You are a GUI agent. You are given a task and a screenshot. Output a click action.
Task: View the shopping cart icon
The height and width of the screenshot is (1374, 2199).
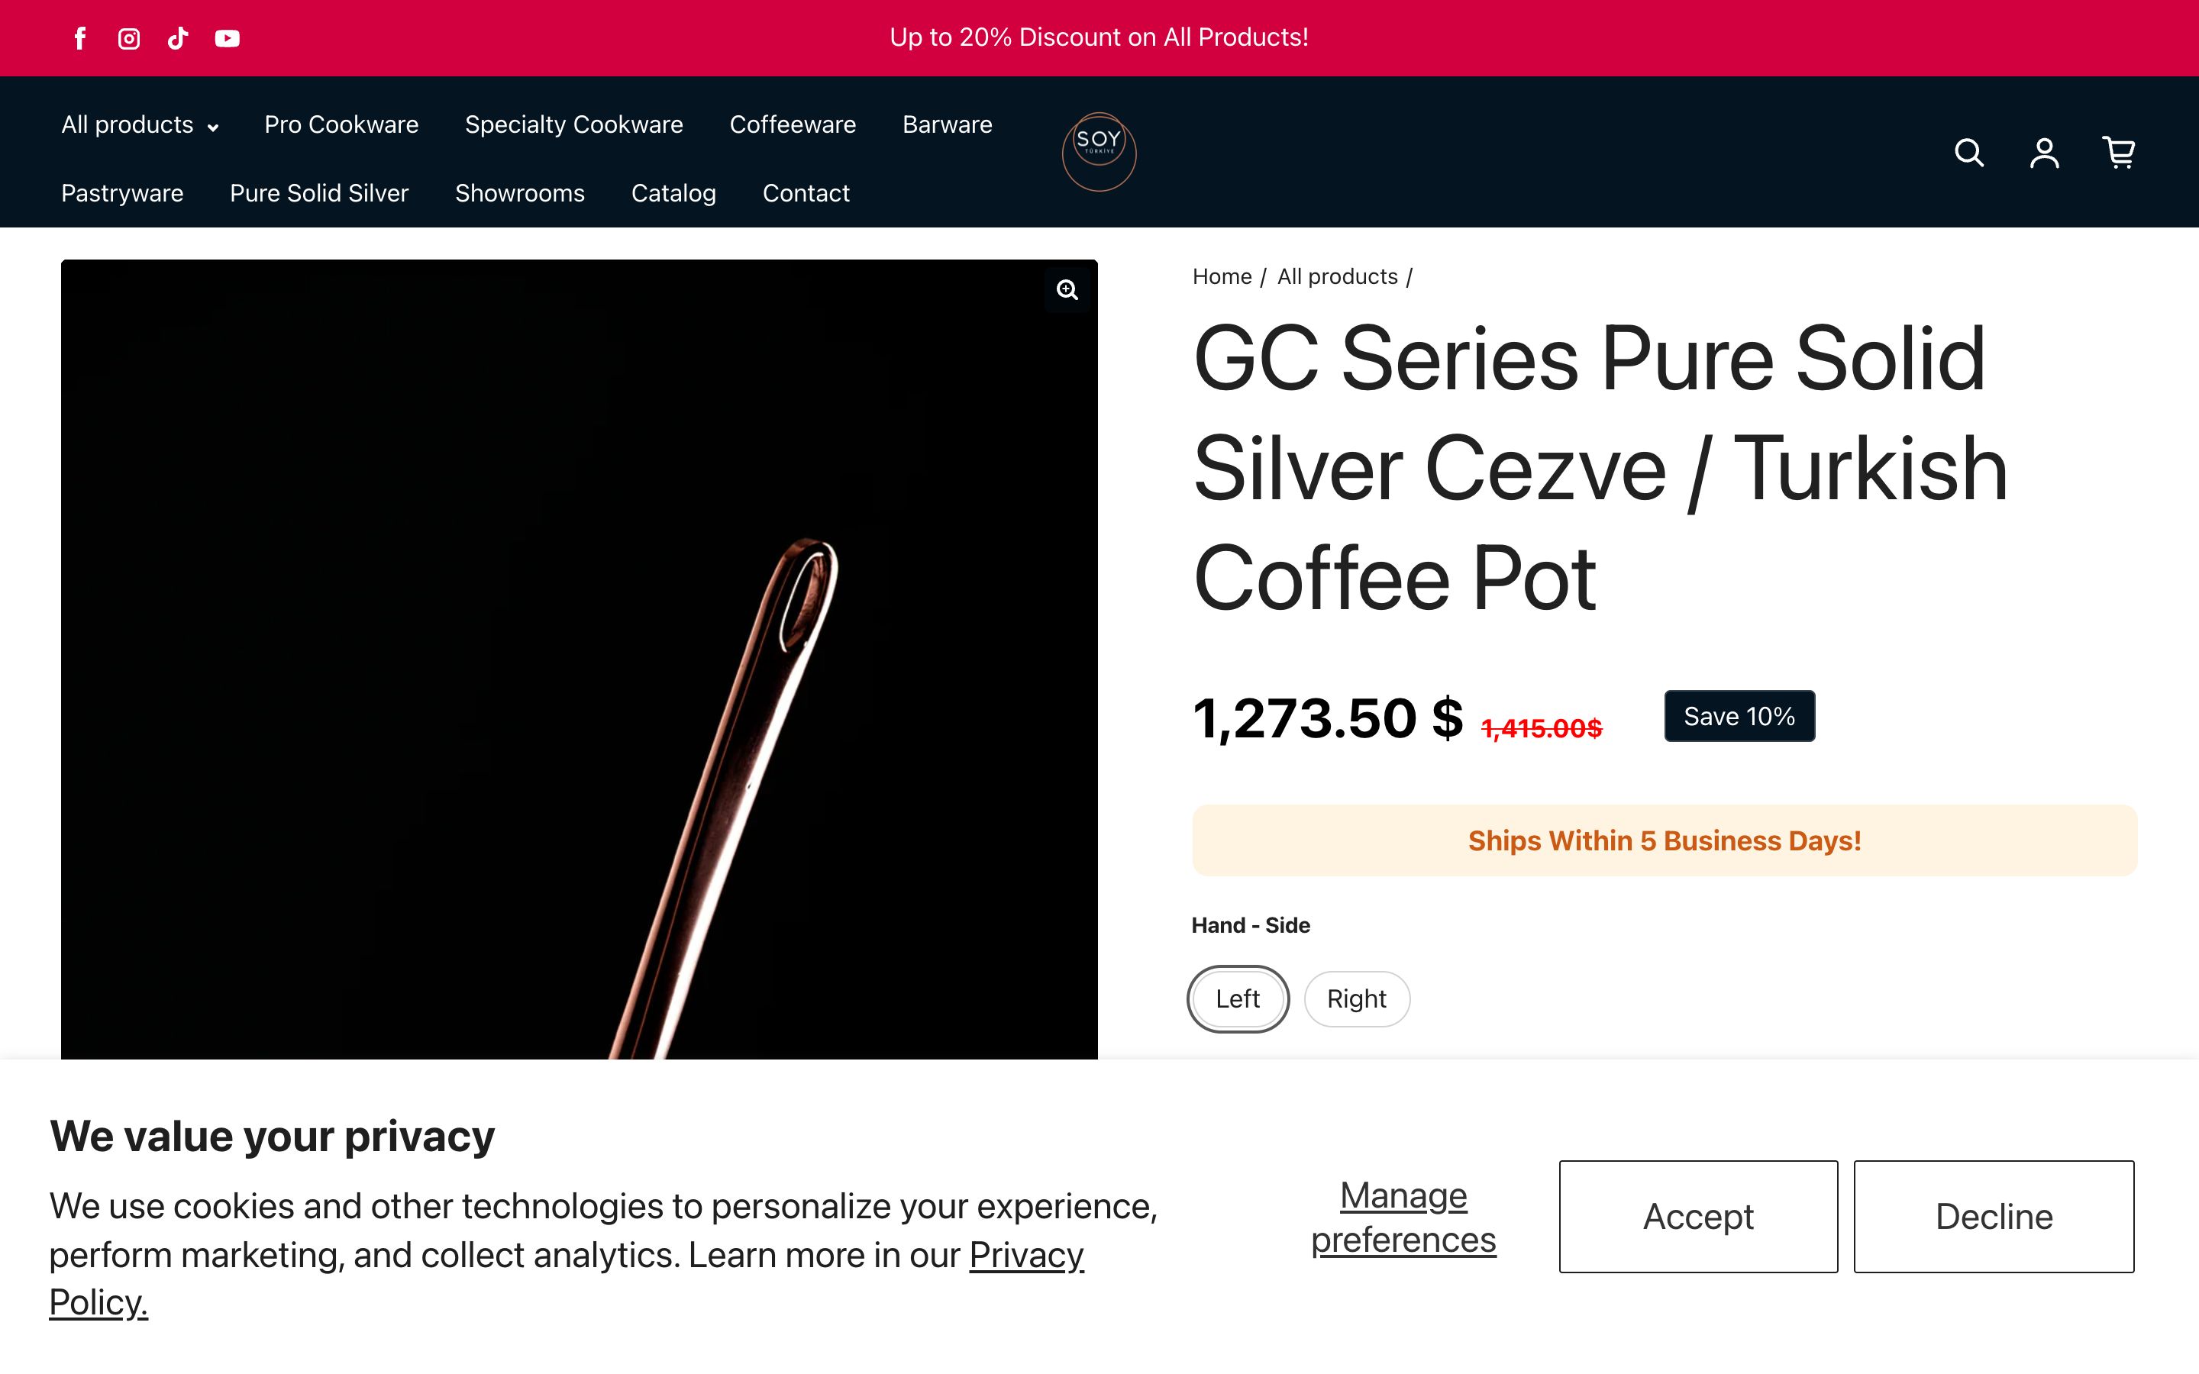coord(2118,153)
